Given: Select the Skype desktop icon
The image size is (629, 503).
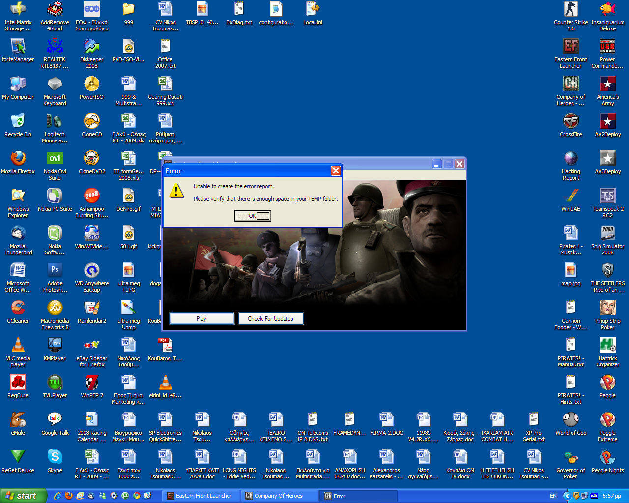Looking at the screenshot, I should (55, 461).
